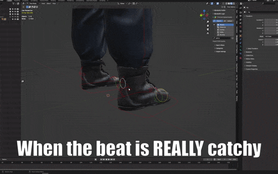Screen dimensions: 278x174
Task: Click the current frame number field
Action: pyautogui.click(x=208, y=160)
